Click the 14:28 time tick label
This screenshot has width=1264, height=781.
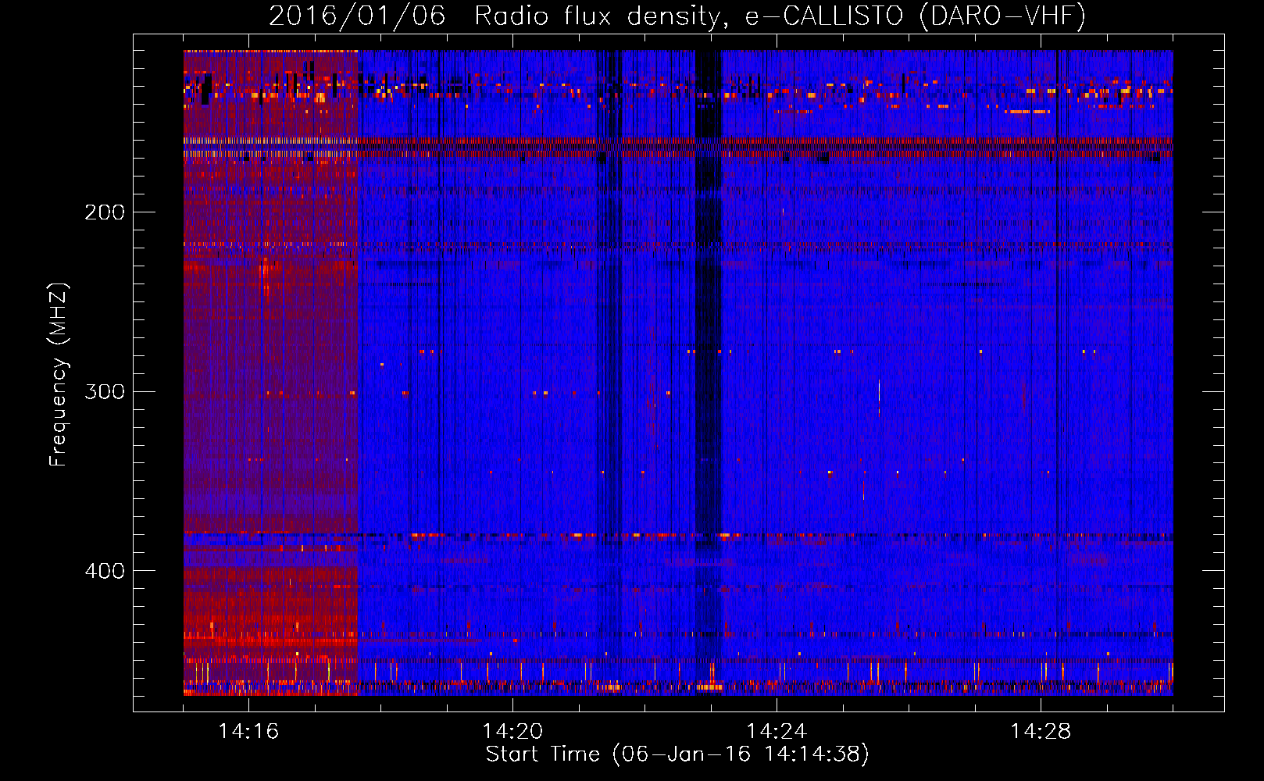click(1041, 731)
